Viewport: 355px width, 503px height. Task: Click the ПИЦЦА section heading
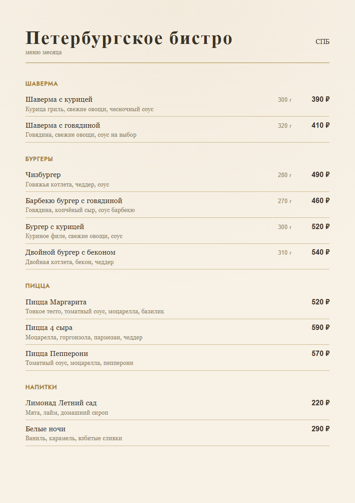click(x=38, y=286)
